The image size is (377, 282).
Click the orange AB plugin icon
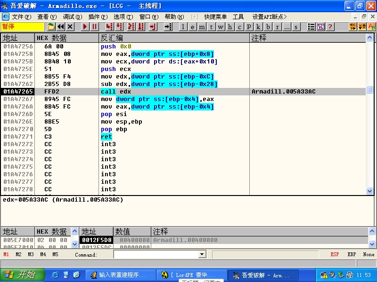coord(372,27)
